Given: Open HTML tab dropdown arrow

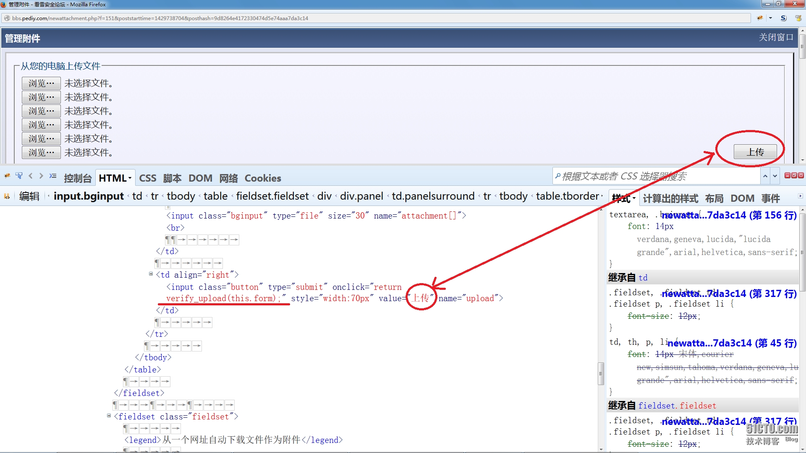Looking at the screenshot, I should 130,178.
